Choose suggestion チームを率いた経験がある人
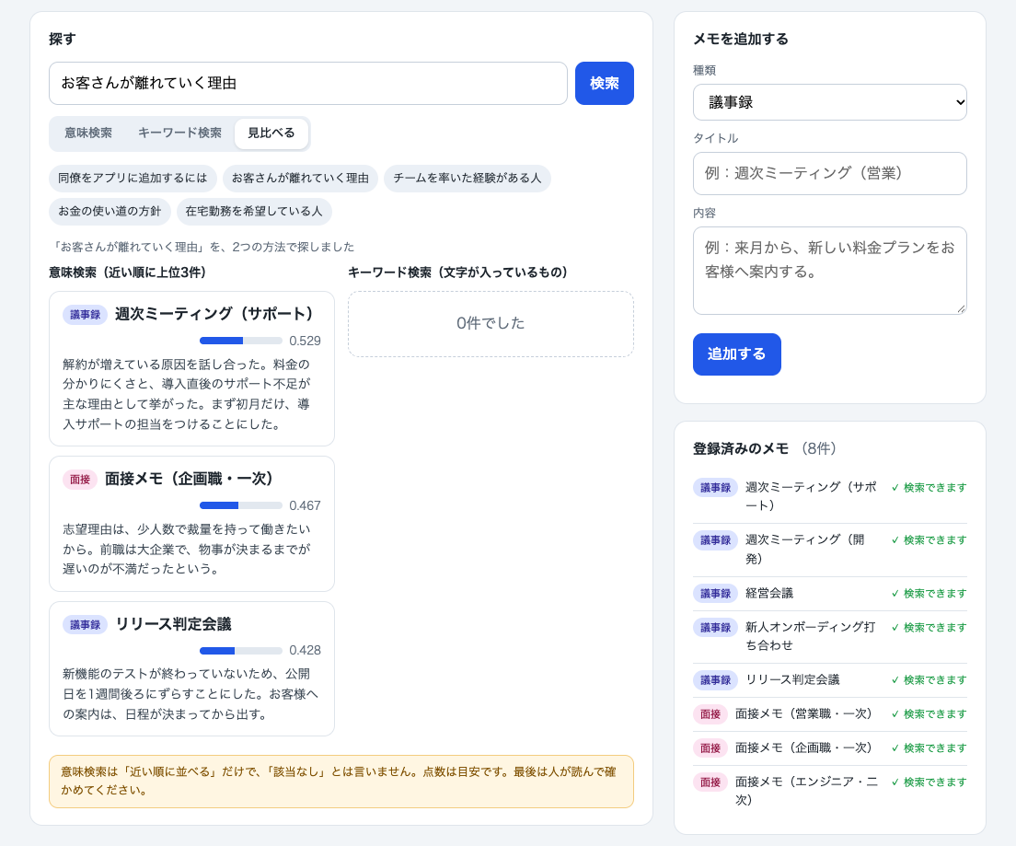Viewport: 1016px width, 846px height. tap(468, 179)
